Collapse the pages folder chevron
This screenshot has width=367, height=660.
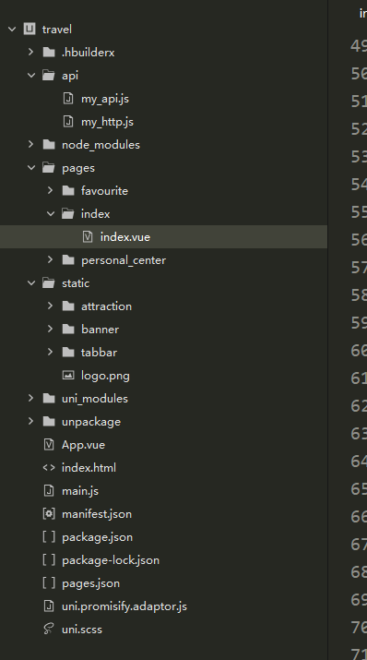coord(31,167)
